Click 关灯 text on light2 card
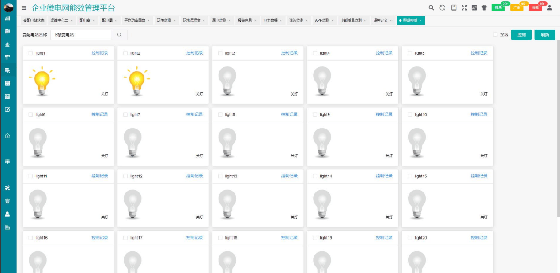The height and width of the screenshot is (273, 560). (x=200, y=94)
